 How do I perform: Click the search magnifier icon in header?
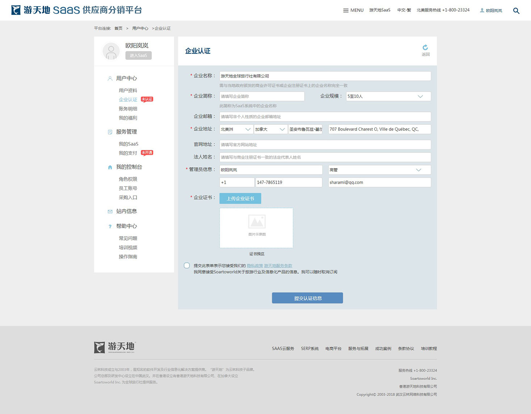[516, 11]
